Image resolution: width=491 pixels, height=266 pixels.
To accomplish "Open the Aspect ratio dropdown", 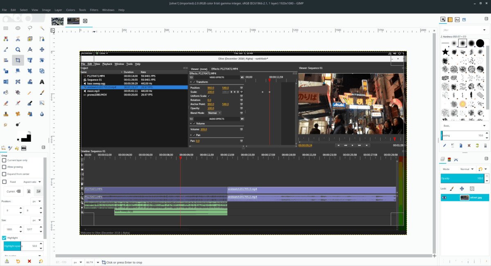I will coord(32,182).
